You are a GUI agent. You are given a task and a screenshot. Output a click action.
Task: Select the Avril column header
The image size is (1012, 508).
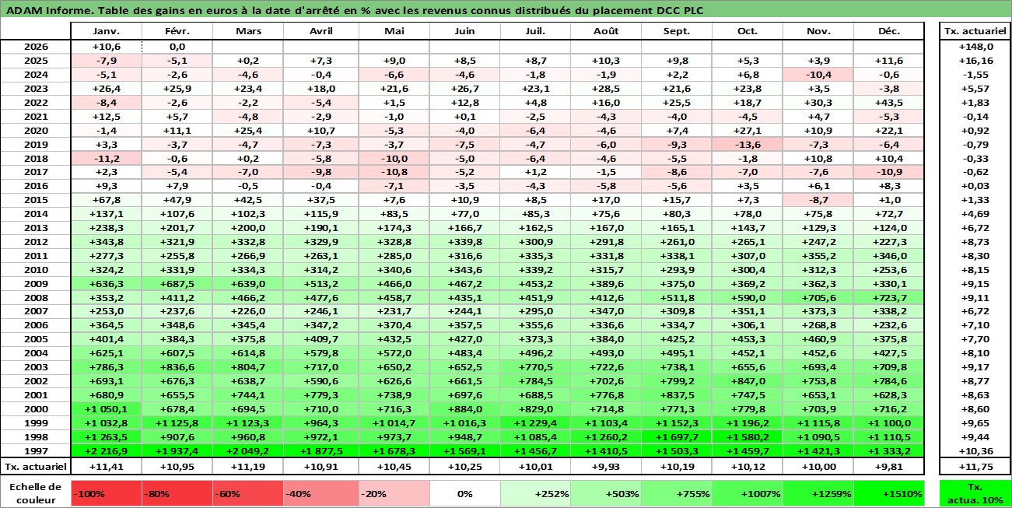[321, 31]
